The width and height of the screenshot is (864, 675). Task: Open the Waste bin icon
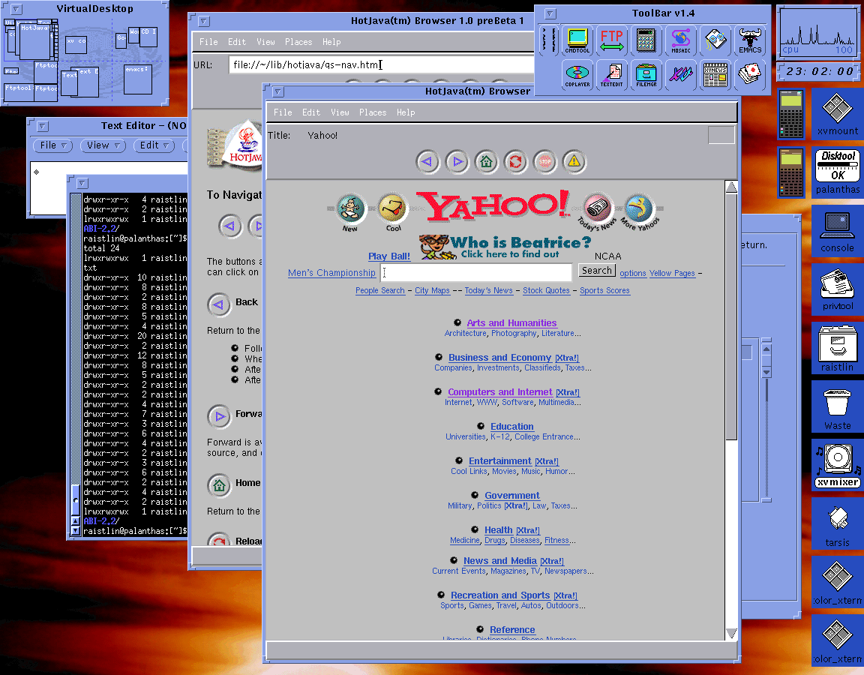click(x=838, y=407)
